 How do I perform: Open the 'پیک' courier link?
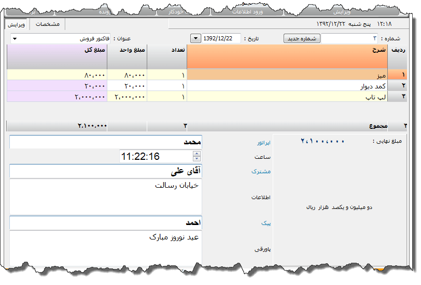[266, 223]
